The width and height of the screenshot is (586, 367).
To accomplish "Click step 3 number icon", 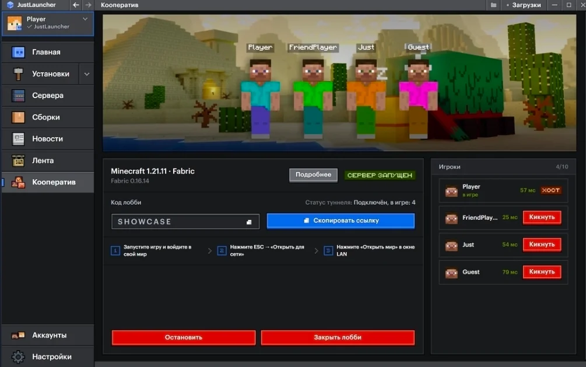I will click(x=328, y=250).
